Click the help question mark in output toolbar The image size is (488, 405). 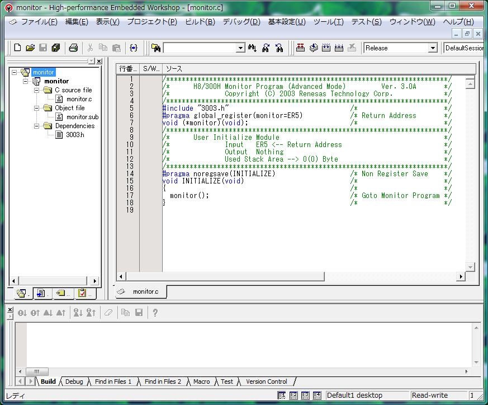pyautogui.click(x=155, y=313)
